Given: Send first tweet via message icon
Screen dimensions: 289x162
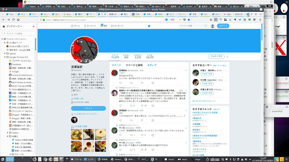Looking at the screenshot, I should tap(153, 83).
